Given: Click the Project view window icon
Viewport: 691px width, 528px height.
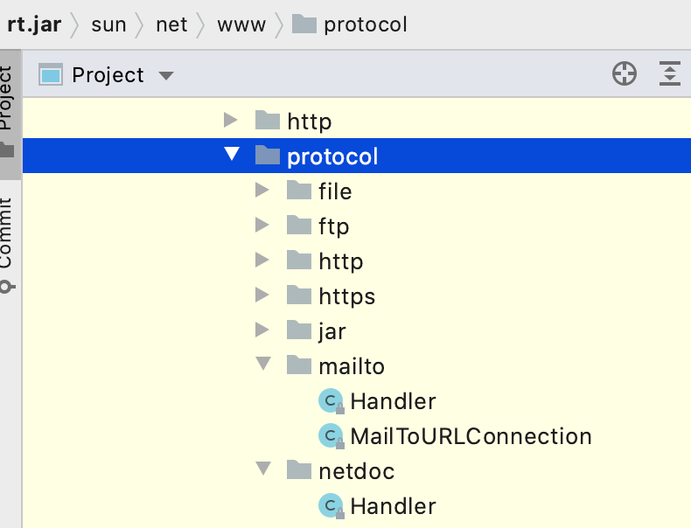Looking at the screenshot, I should (51, 75).
